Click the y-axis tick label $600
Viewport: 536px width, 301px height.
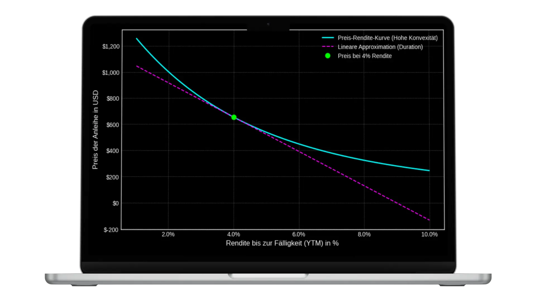[x=113, y=125]
